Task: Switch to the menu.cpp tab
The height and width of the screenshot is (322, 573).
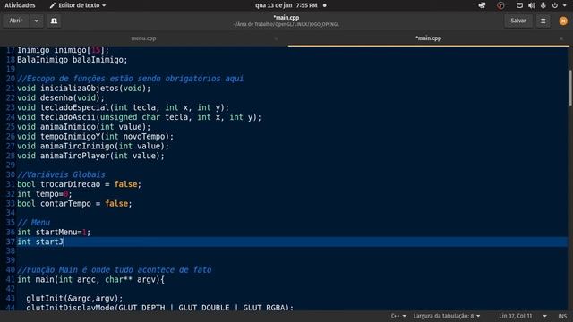Action: click(x=143, y=38)
